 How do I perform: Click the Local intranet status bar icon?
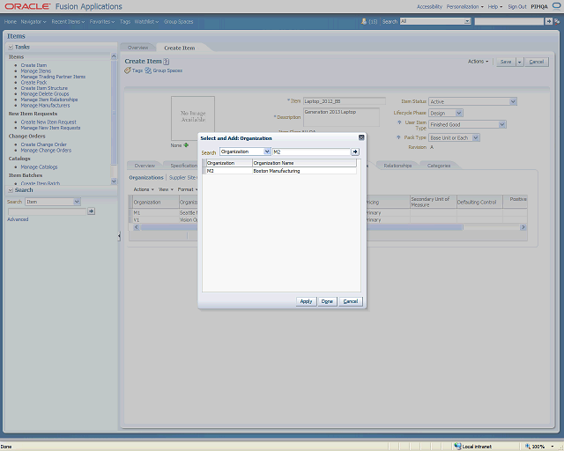[x=457, y=447]
